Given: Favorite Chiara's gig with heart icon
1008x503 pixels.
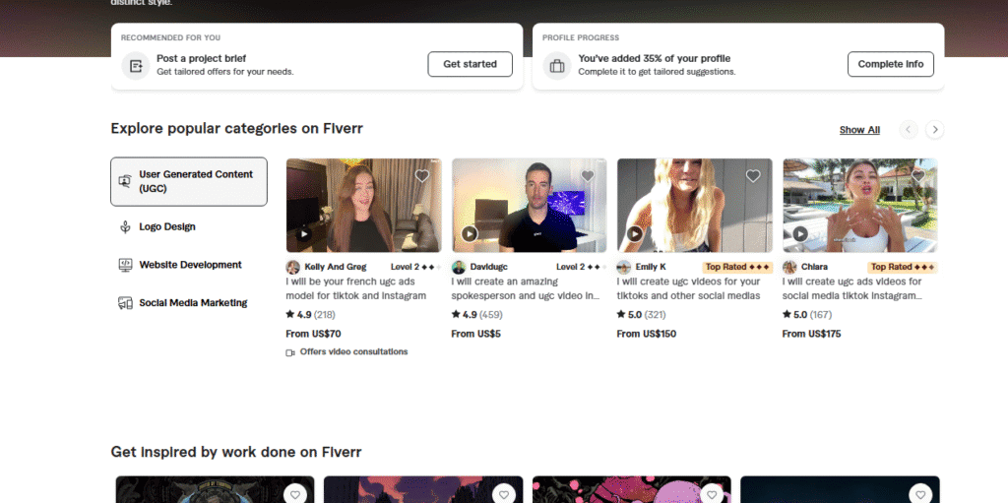Looking at the screenshot, I should [x=918, y=176].
